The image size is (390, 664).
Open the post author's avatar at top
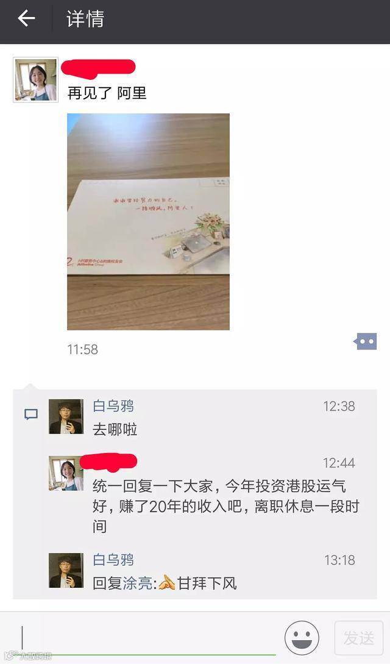(35, 80)
